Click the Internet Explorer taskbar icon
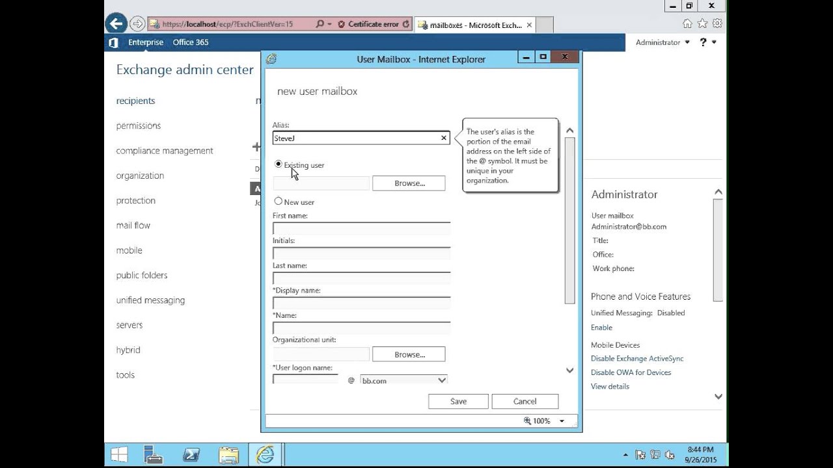The height and width of the screenshot is (468, 833). pos(265,454)
